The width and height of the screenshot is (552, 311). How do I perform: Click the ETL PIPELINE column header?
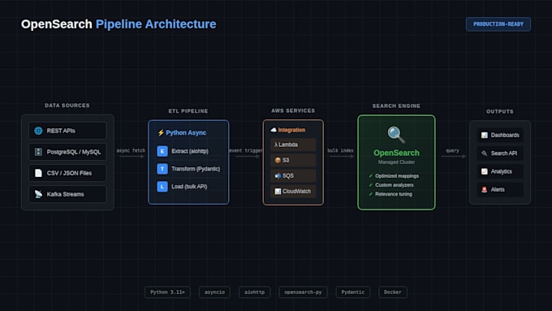pos(188,111)
